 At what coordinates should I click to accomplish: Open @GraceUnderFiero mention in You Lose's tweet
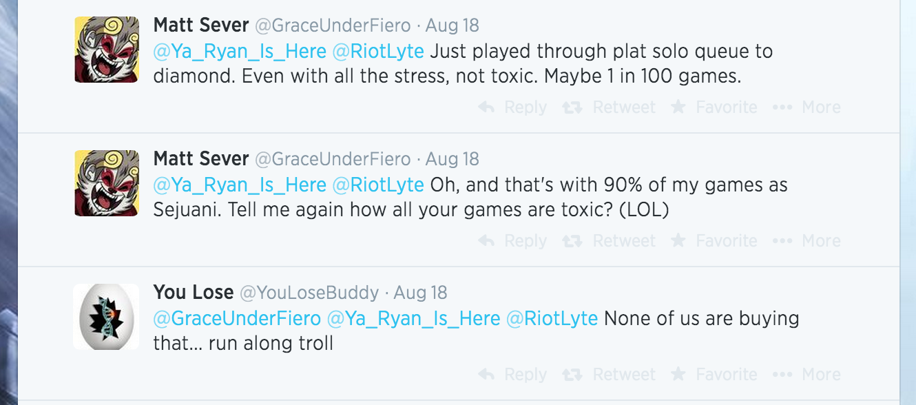point(237,318)
